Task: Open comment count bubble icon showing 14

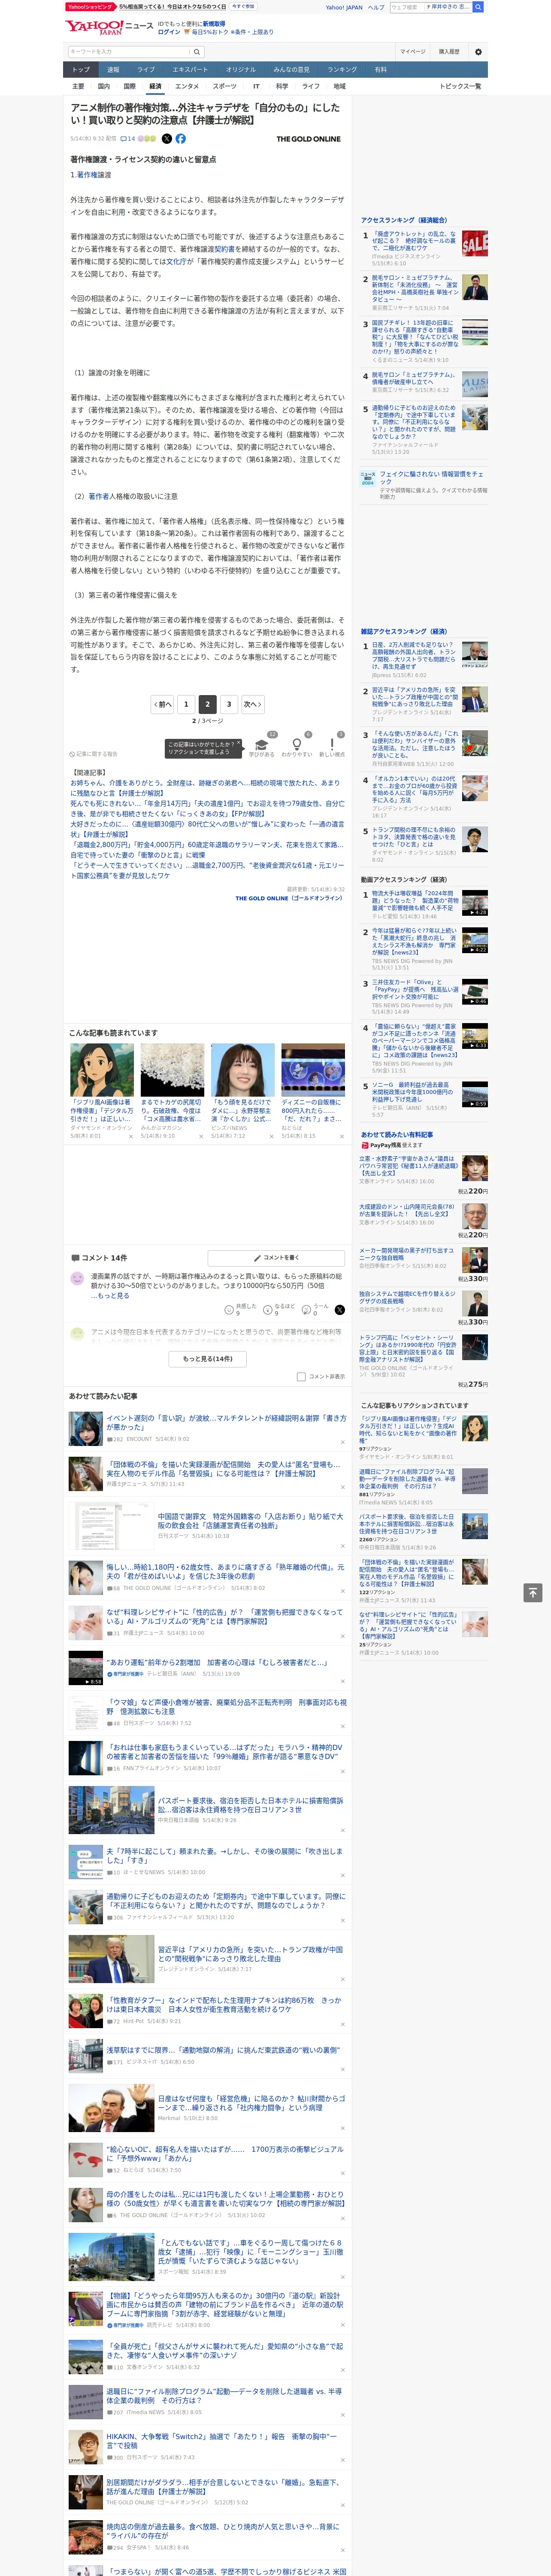Action: pos(127,139)
